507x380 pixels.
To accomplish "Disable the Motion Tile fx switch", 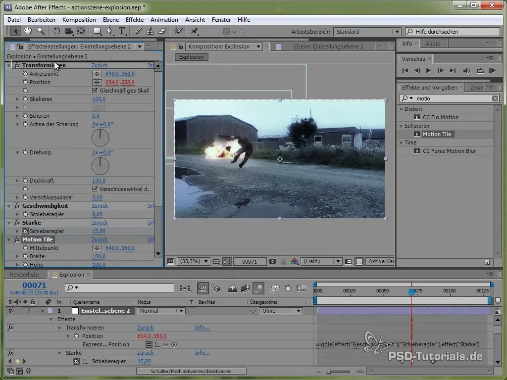I will point(17,240).
